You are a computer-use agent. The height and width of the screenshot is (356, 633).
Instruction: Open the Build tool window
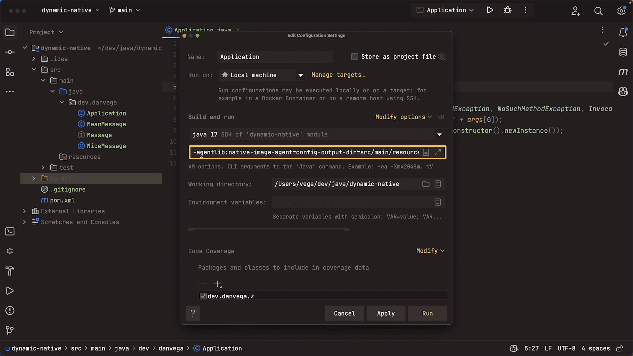pos(10,271)
